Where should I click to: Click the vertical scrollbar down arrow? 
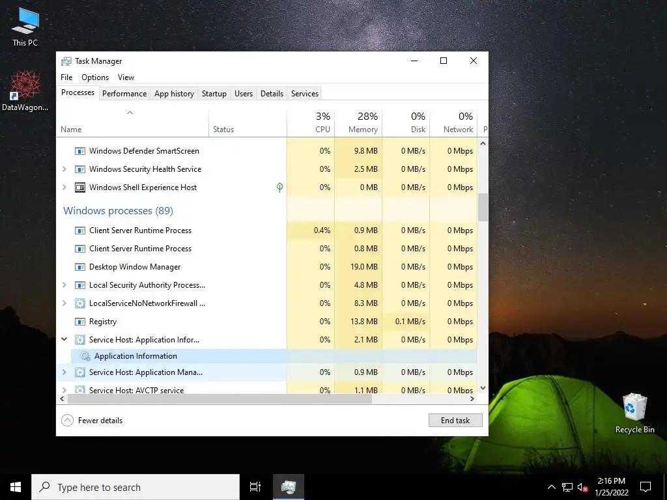[x=483, y=388]
